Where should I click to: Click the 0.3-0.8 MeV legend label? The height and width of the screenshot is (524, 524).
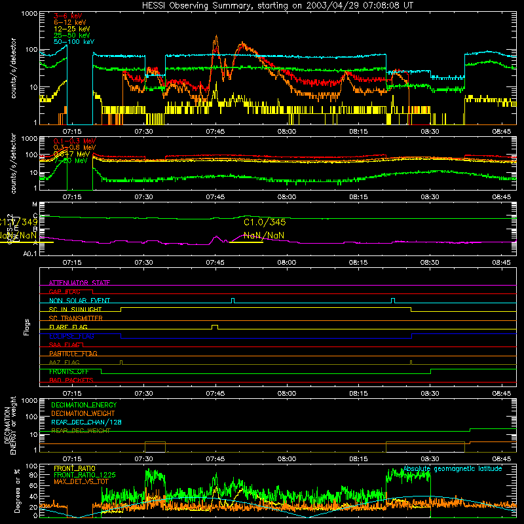click(75, 147)
